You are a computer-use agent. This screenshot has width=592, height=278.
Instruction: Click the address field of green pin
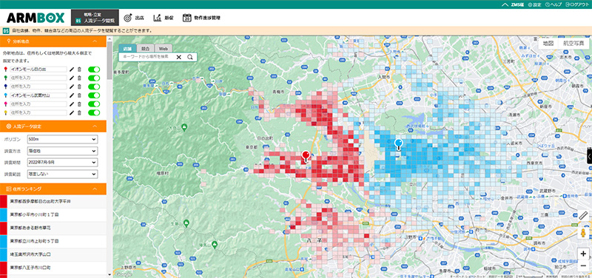(38, 78)
